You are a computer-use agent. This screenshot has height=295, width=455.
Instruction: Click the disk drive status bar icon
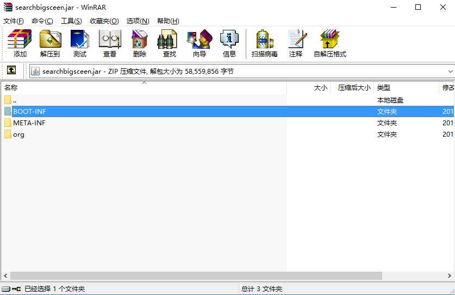pyautogui.click(x=6, y=288)
